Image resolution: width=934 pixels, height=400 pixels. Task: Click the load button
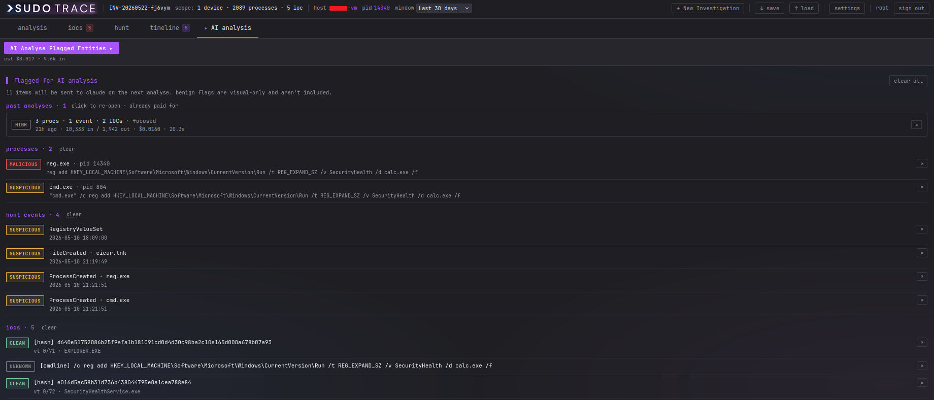(804, 8)
